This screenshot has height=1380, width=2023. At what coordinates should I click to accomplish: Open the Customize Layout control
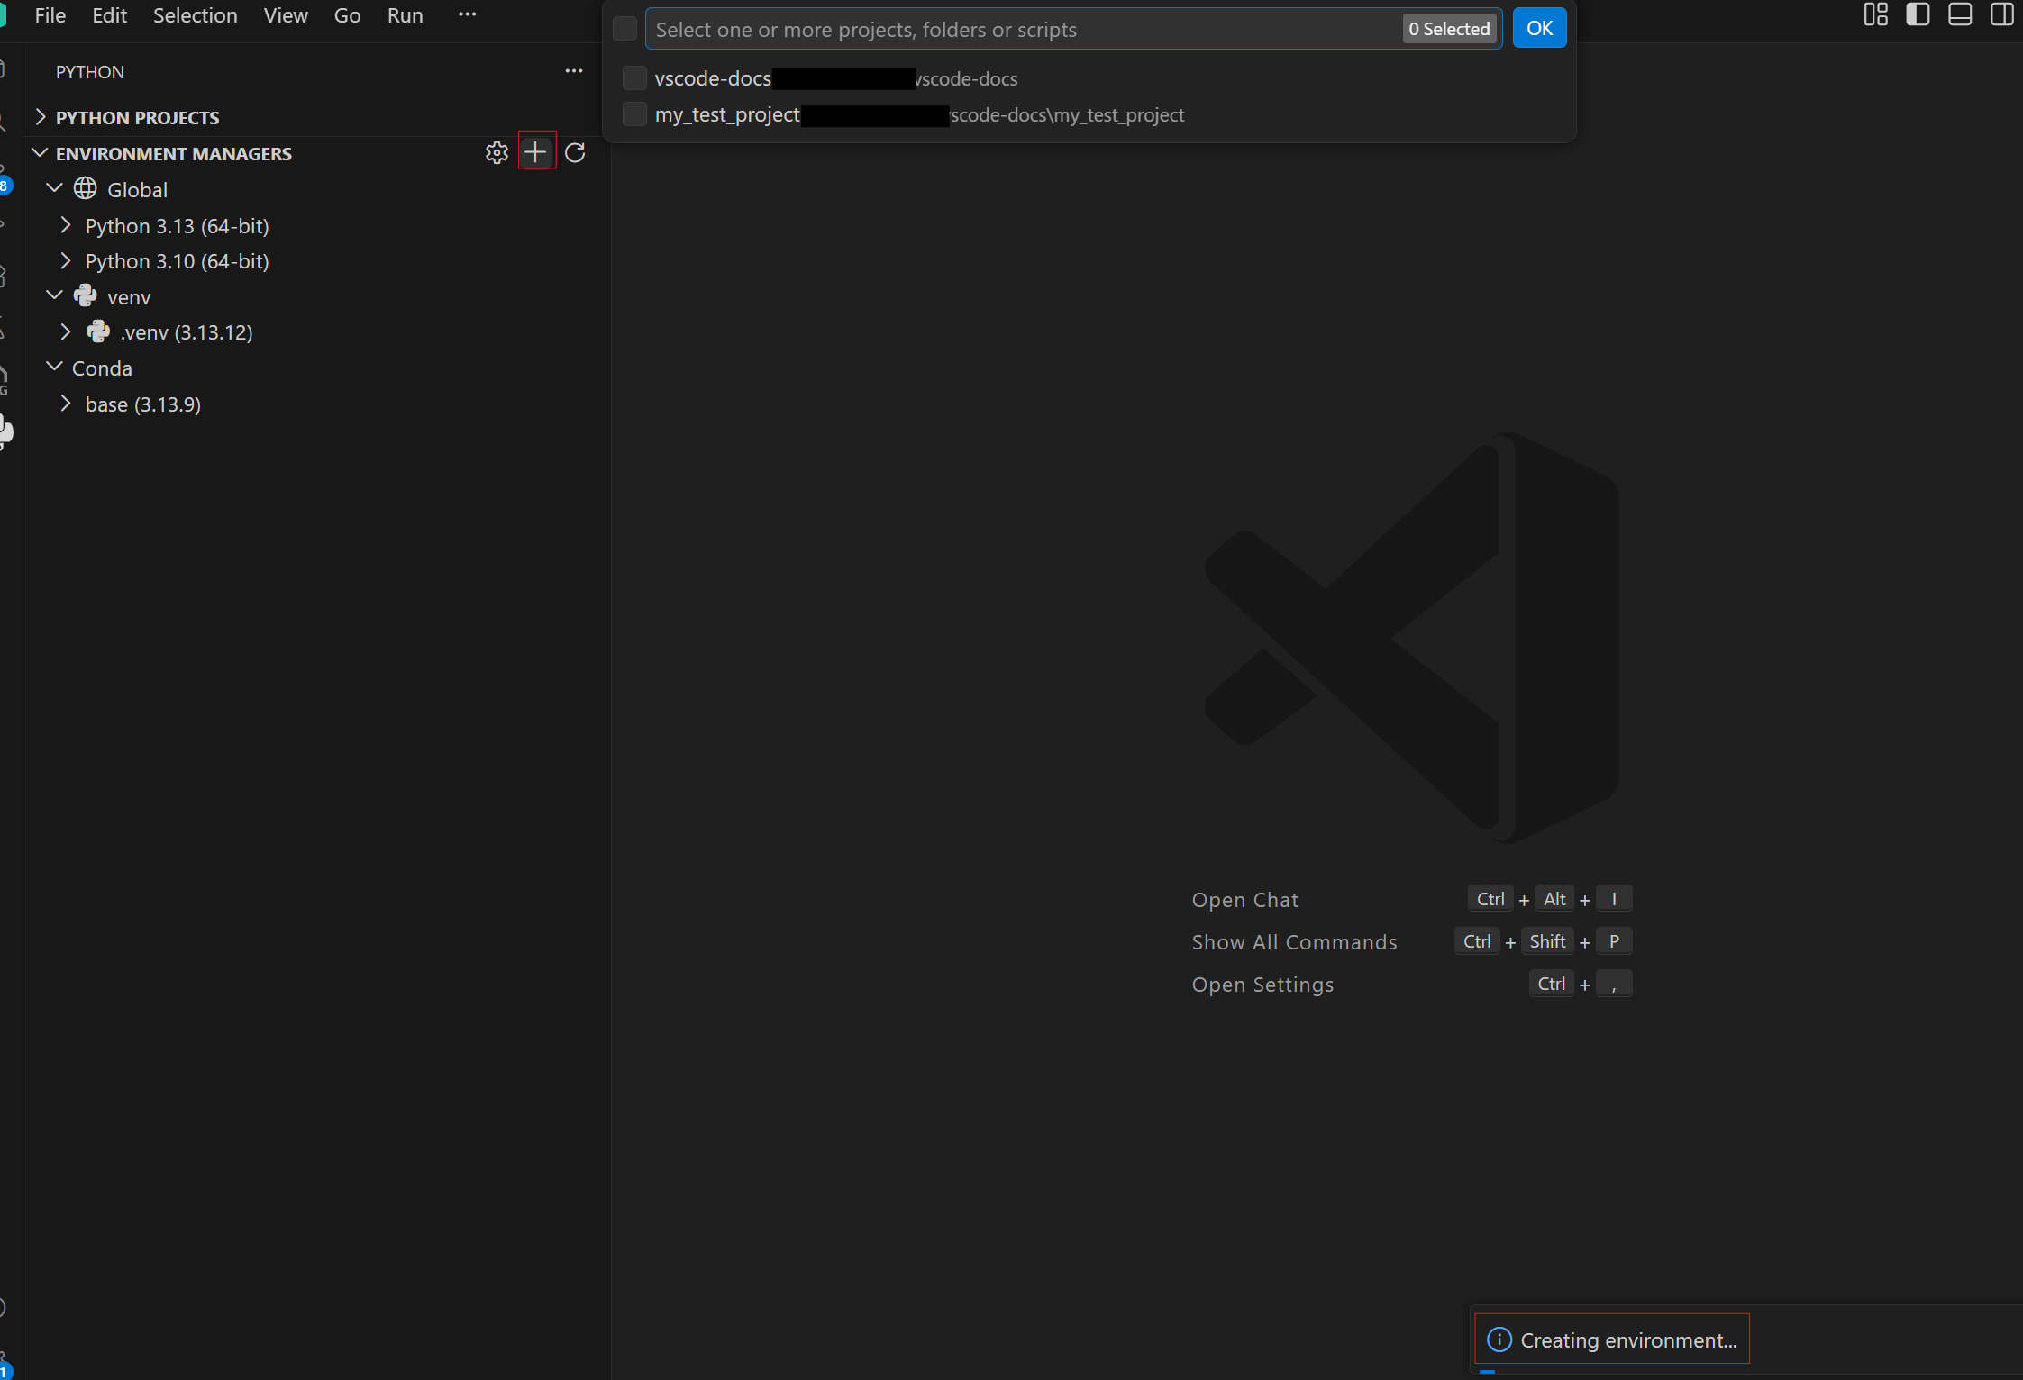click(x=1877, y=14)
